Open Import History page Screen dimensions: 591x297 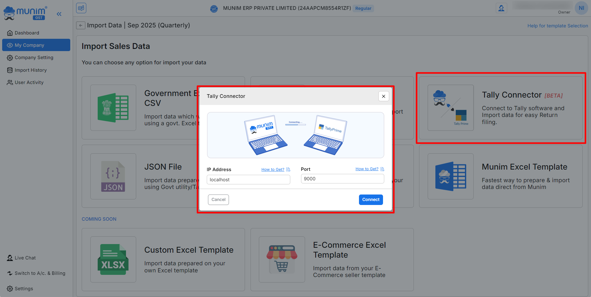pos(31,70)
